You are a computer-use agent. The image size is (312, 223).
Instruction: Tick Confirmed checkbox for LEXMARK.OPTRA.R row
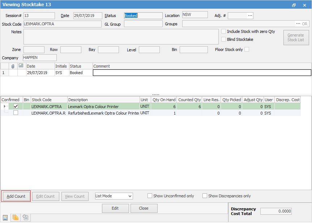[16, 113]
